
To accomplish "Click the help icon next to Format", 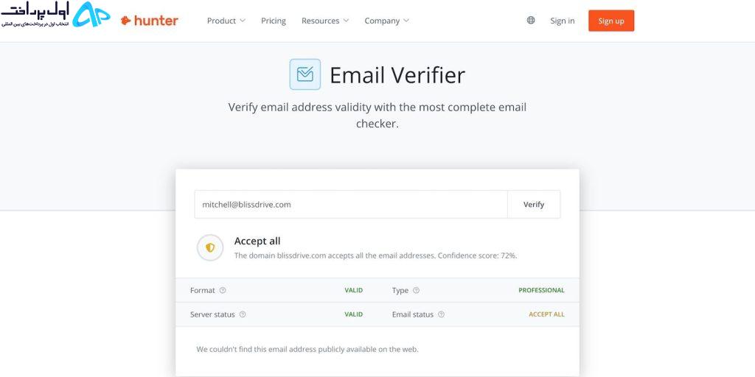I will click(x=223, y=290).
